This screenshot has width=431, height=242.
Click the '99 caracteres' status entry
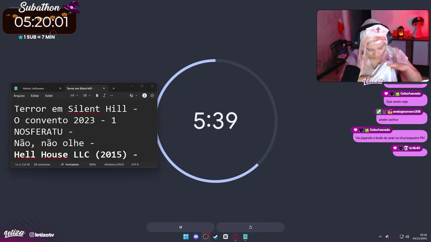pos(42,164)
